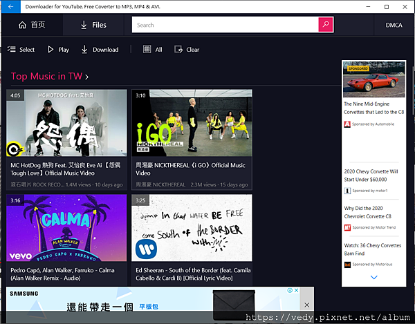This screenshot has width=415, height=324.
Task: Open the DMCA page
Action: pyautogui.click(x=394, y=25)
